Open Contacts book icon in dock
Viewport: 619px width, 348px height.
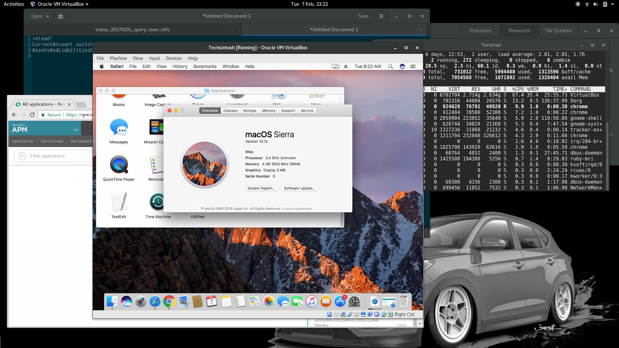point(198,302)
